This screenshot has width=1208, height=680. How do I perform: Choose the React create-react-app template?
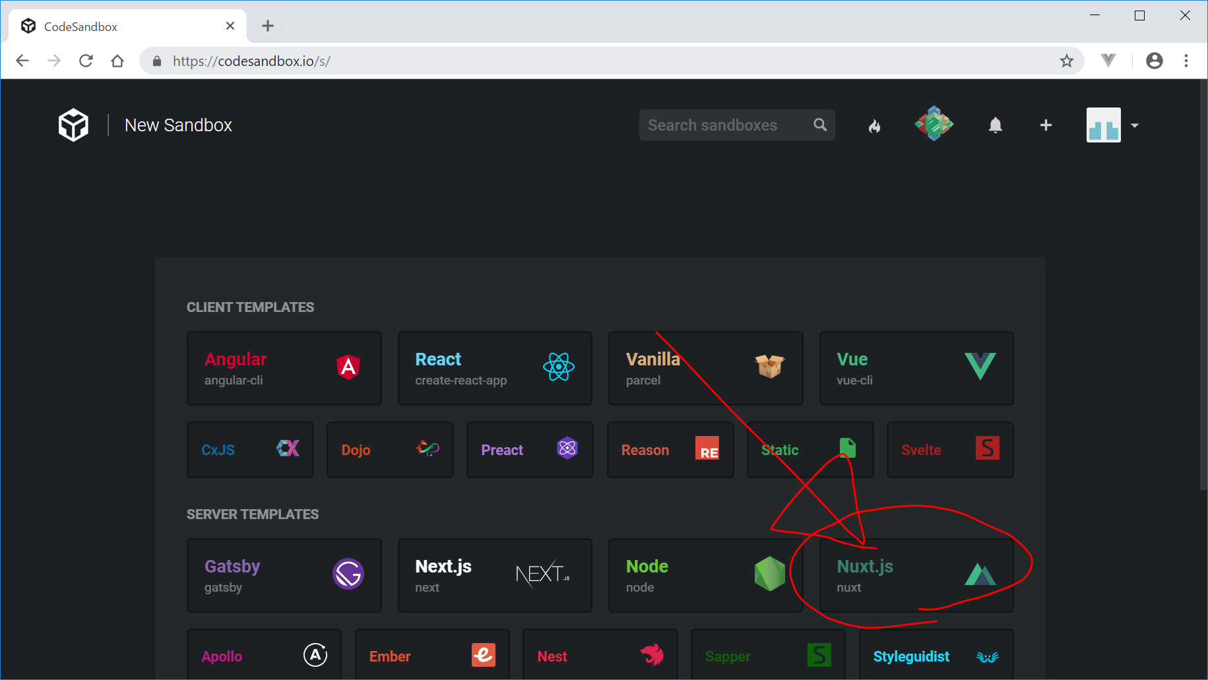[x=494, y=368]
